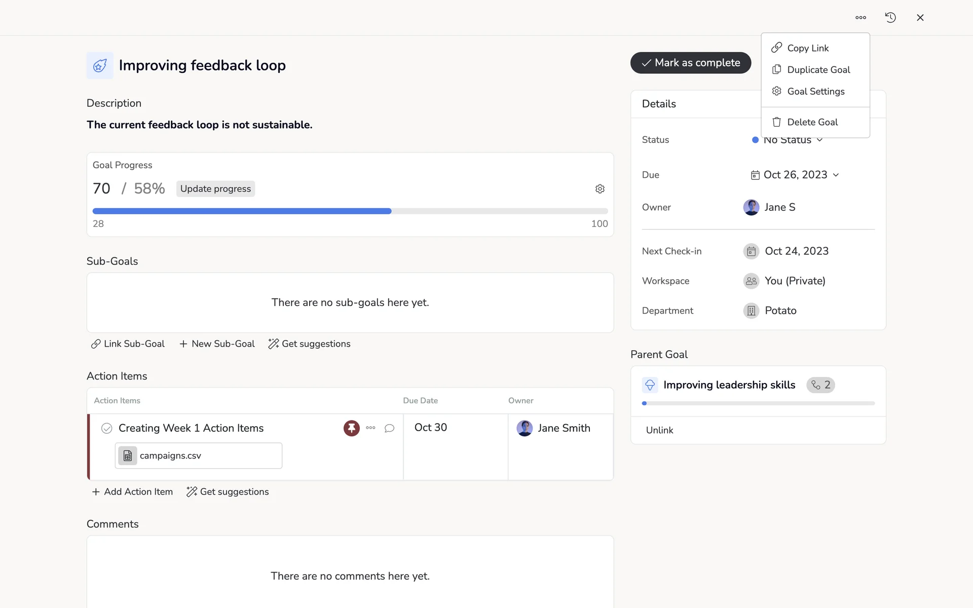Click the history clock icon
The width and height of the screenshot is (973, 608).
(x=890, y=18)
